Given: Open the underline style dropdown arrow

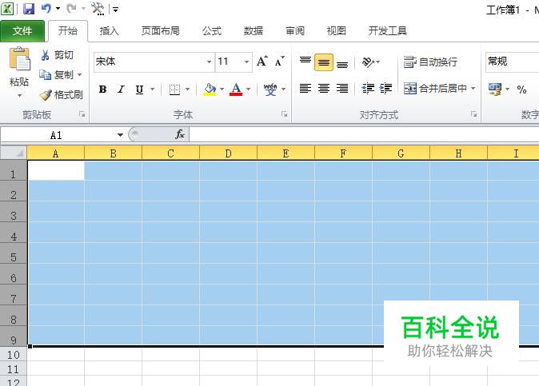Looking at the screenshot, I should tap(152, 90).
